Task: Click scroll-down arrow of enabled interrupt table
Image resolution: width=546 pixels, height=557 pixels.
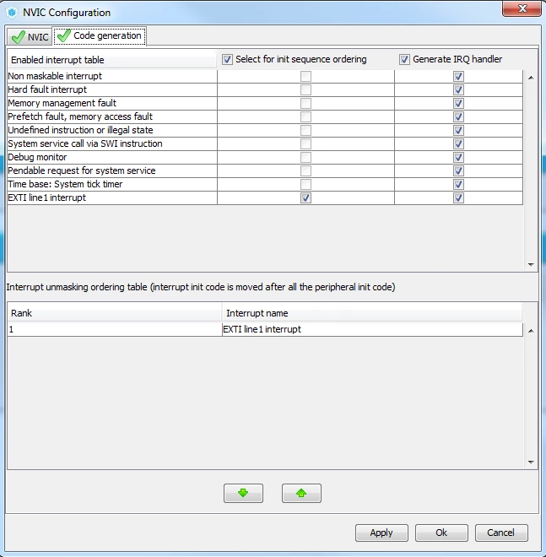Action: (531, 264)
